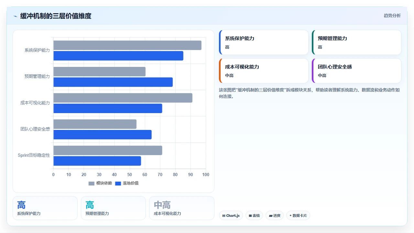Select the 数据卡片 tag
This screenshot has height=233, width=414.
[298, 216]
